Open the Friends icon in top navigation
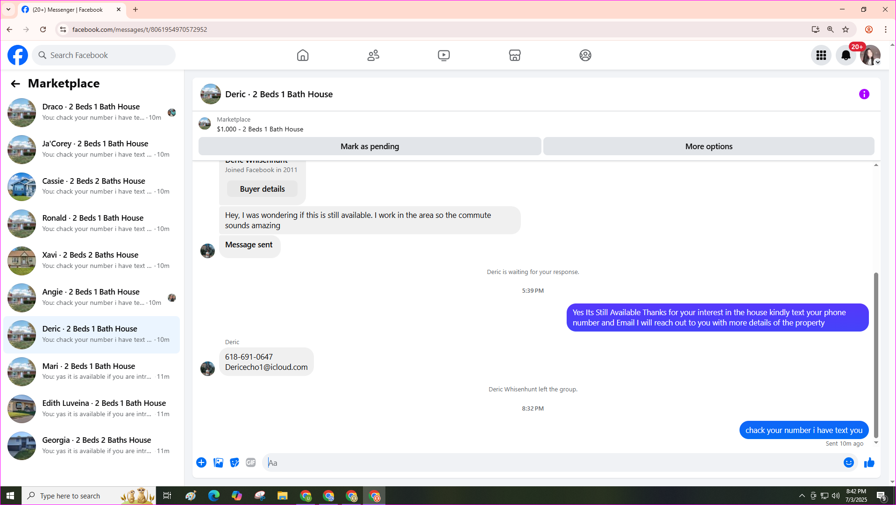The height and width of the screenshot is (505, 896). 373,55
